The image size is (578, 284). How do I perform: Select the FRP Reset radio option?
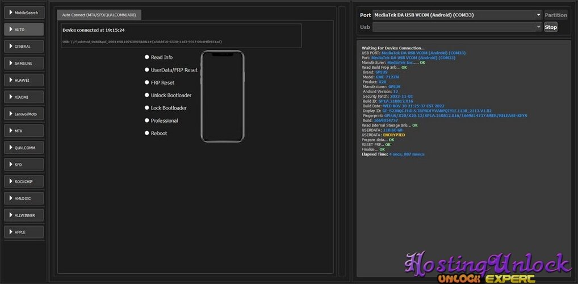coord(160,82)
